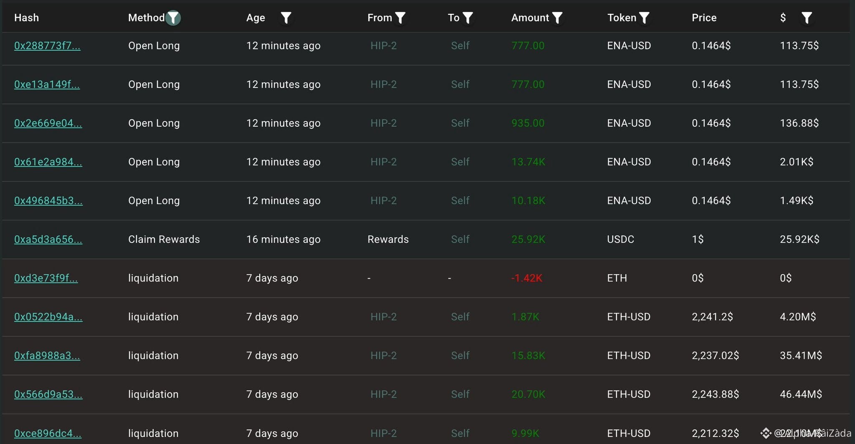Viewport: 855px width, 444px height.
Task: Open transaction hash 0x288773f7...
Action: pyautogui.click(x=47, y=45)
